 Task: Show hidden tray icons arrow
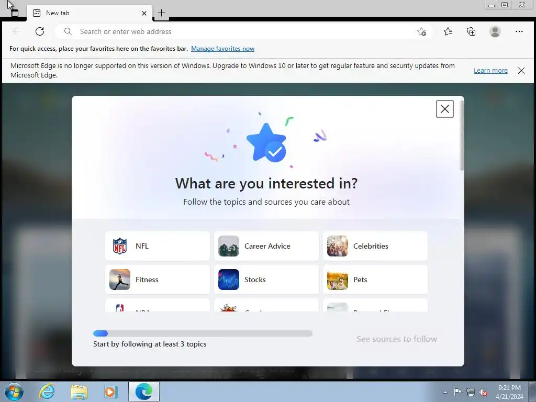point(445,392)
